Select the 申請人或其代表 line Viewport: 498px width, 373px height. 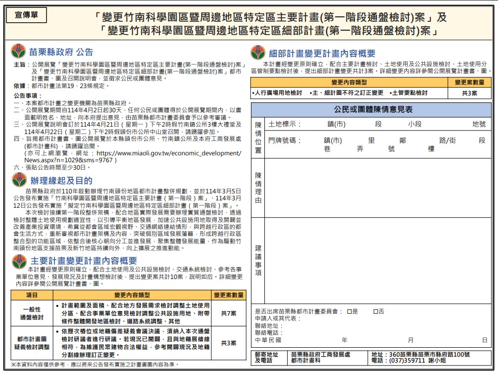[278, 319]
